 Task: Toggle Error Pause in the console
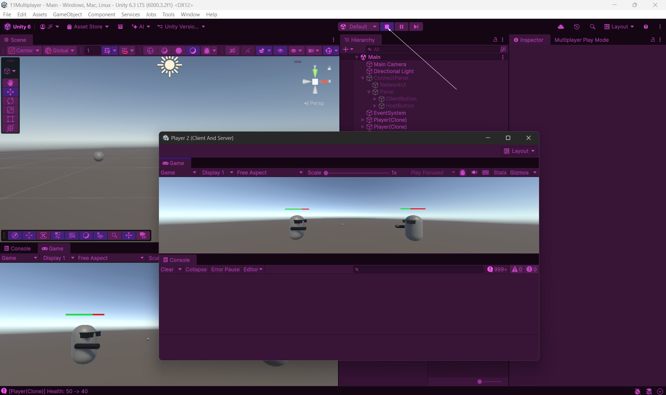[x=225, y=269]
